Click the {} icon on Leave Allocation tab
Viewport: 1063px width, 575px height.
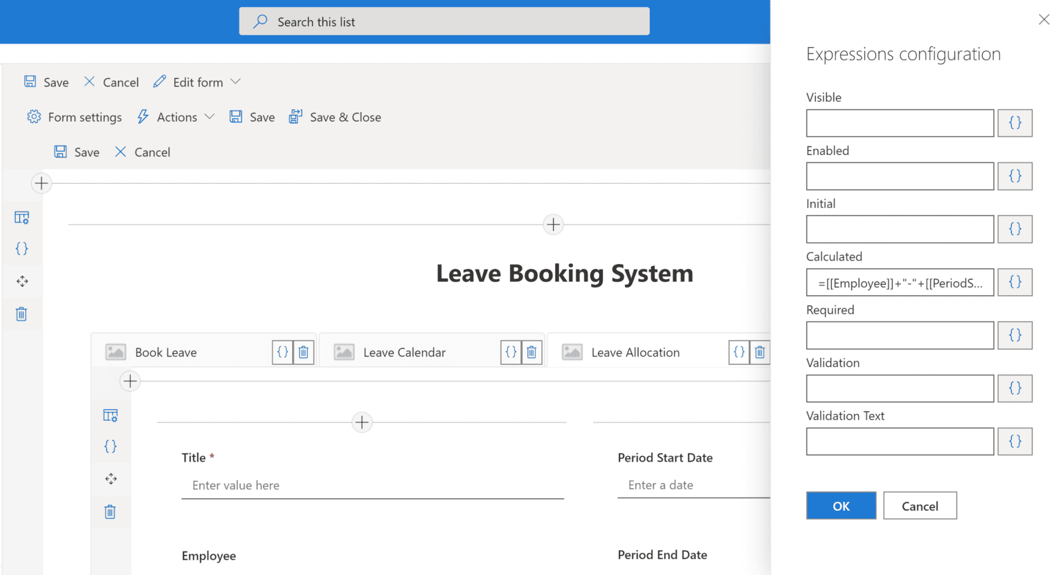pyautogui.click(x=738, y=352)
